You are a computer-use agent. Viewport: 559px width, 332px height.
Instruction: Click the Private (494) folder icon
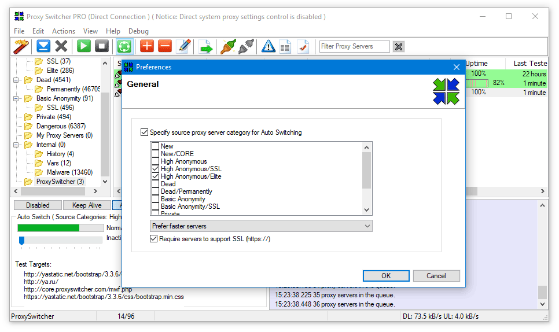click(x=28, y=117)
